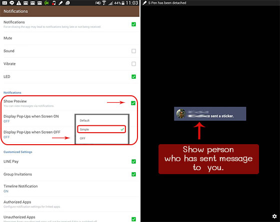
Task: Tap the battery indicator icon
Action: (123, 3)
